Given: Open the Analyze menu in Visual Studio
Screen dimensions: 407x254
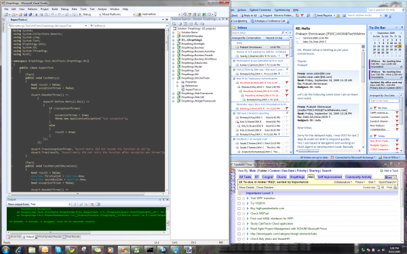Looking at the screenshot, I should (102, 9).
